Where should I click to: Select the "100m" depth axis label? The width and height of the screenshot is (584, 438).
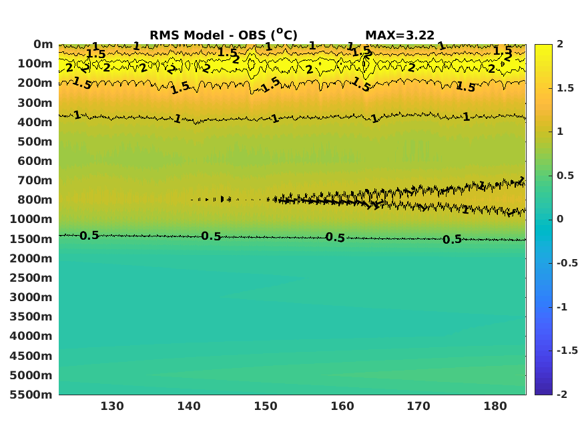tap(35, 63)
